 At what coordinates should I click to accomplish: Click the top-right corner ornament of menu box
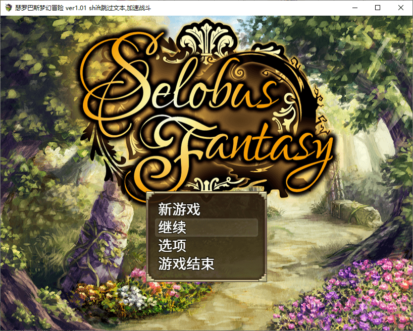click(x=264, y=195)
